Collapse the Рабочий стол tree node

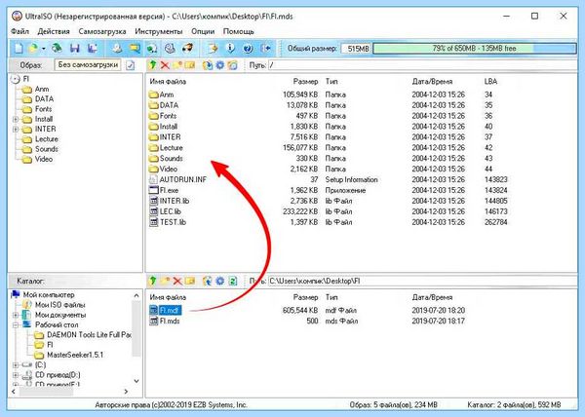point(16,325)
